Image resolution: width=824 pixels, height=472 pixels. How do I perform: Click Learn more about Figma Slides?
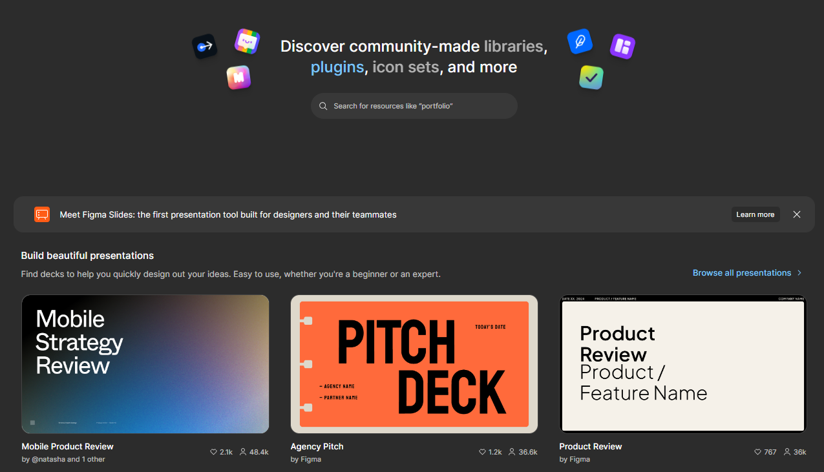755,214
